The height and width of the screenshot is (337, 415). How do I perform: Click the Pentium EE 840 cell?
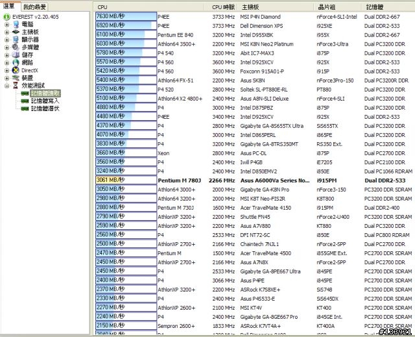176,35
